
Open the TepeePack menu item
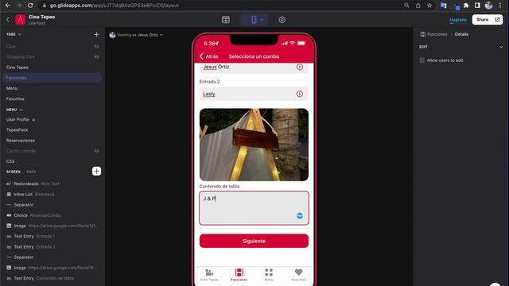[x=53, y=130]
